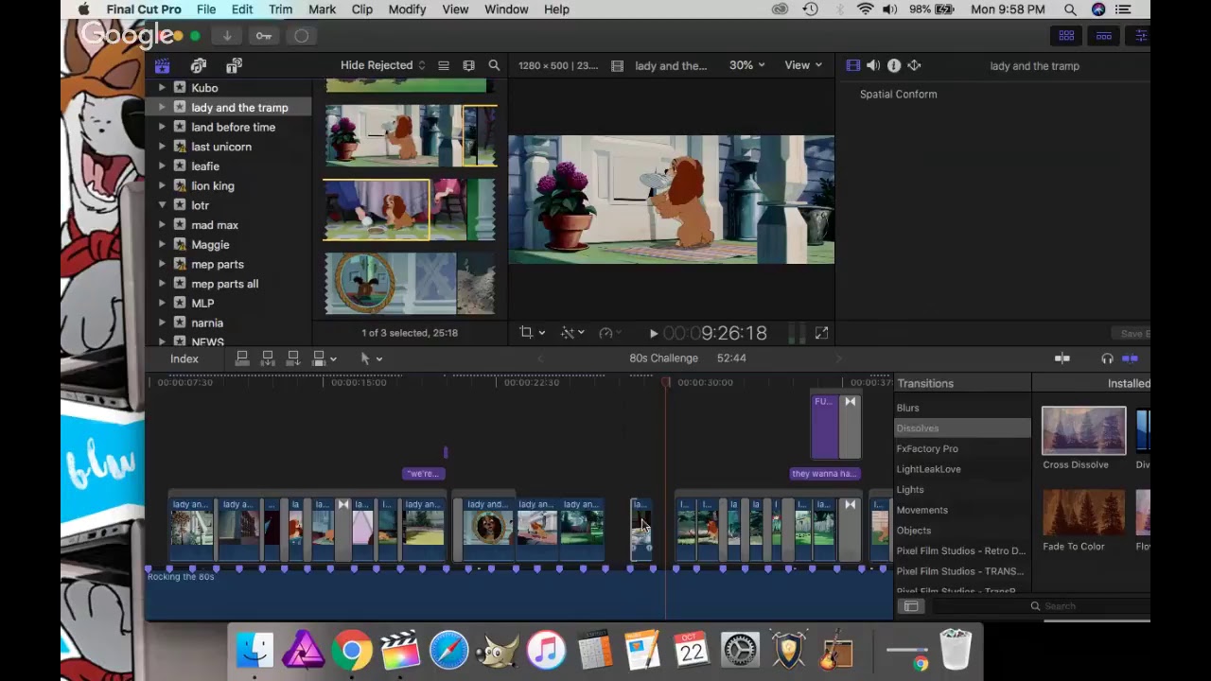Click the crop tool icon under viewer

526,332
